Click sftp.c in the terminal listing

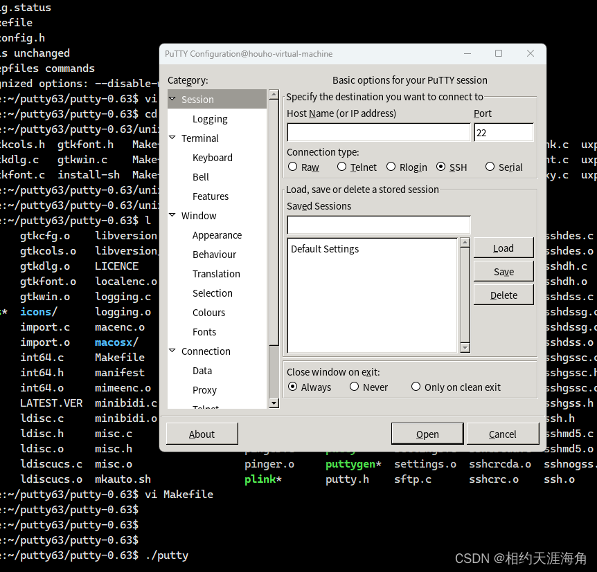tap(413, 479)
